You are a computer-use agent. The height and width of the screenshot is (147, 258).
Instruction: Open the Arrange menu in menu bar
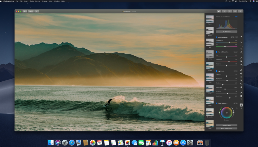(x=45, y=1)
